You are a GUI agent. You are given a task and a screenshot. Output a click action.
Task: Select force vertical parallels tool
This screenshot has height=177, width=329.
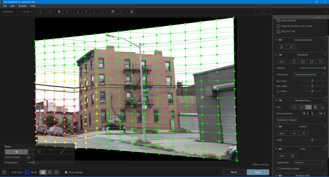[x=294, y=61]
